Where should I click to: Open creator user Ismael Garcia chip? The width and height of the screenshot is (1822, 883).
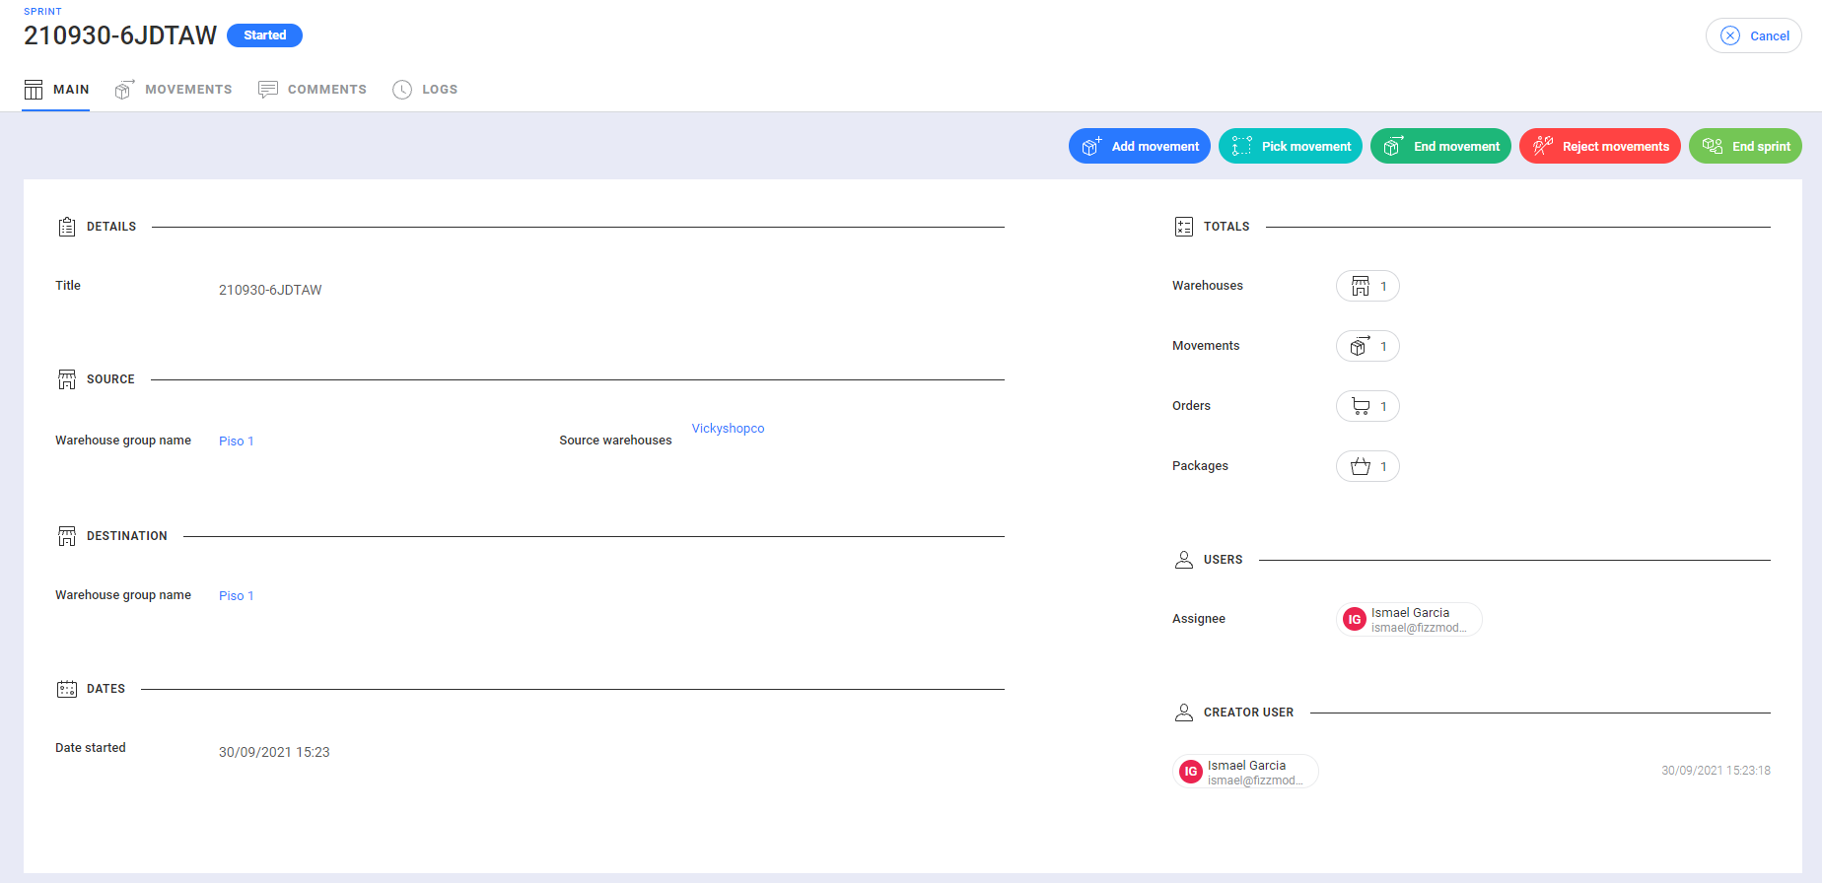point(1245,772)
